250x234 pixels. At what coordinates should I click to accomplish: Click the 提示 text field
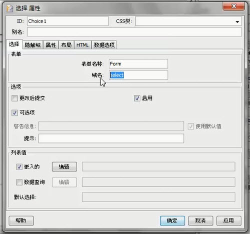tap(111, 138)
